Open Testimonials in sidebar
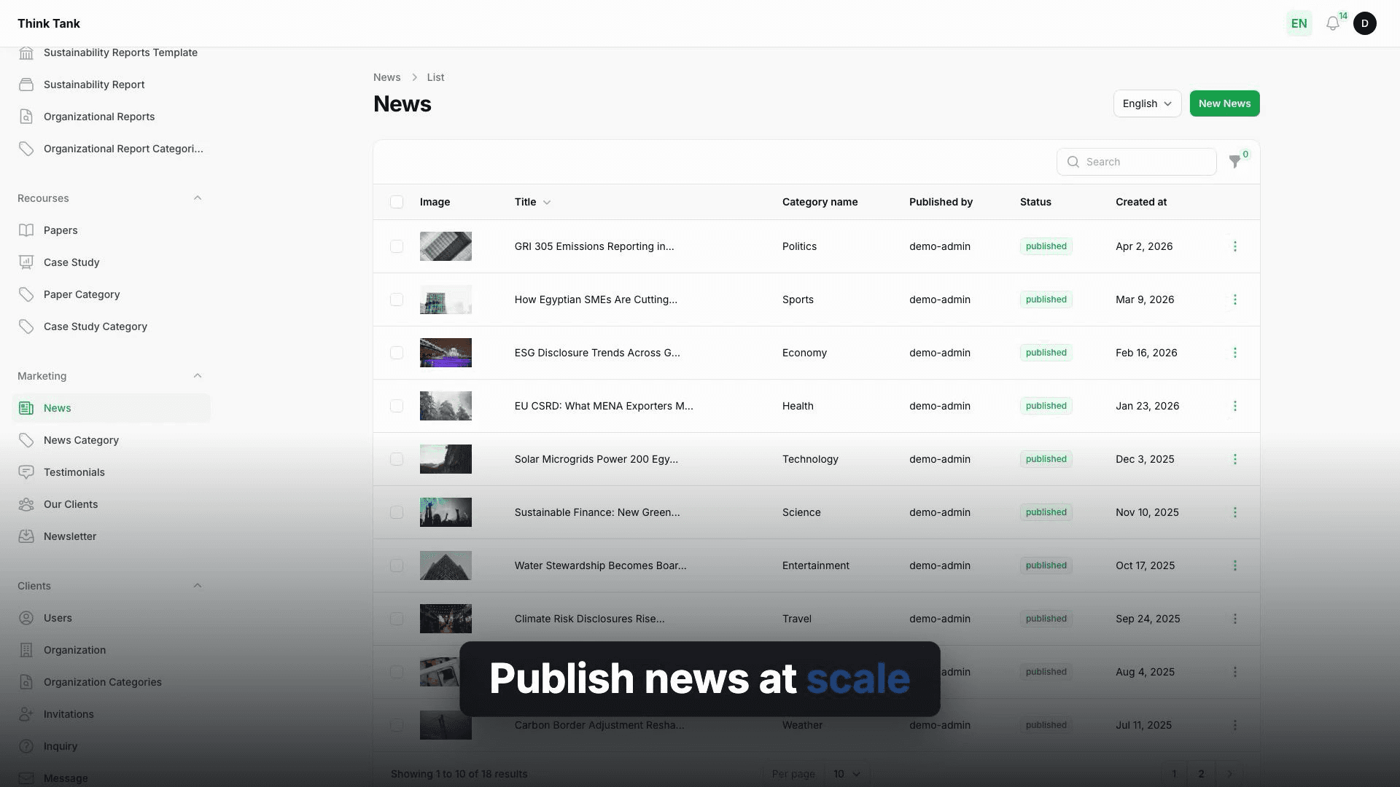Image resolution: width=1400 pixels, height=787 pixels. pyautogui.click(x=111, y=472)
